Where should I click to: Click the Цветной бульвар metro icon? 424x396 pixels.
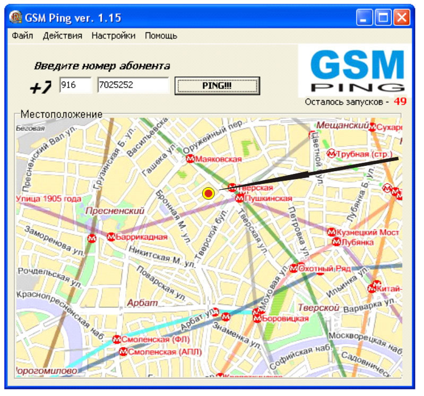(x=312, y=135)
